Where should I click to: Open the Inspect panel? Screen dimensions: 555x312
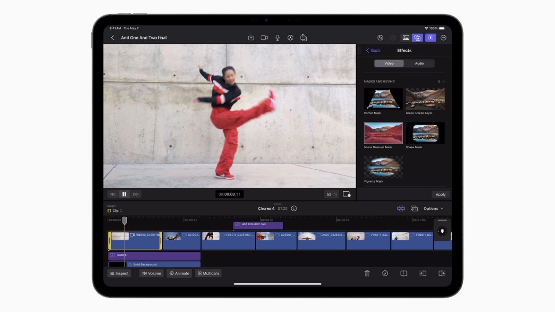click(119, 274)
